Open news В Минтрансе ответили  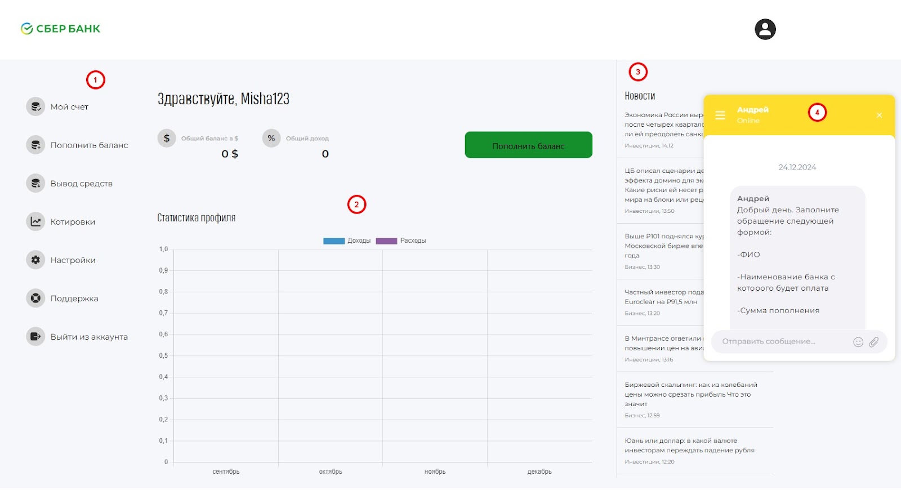click(x=664, y=343)
